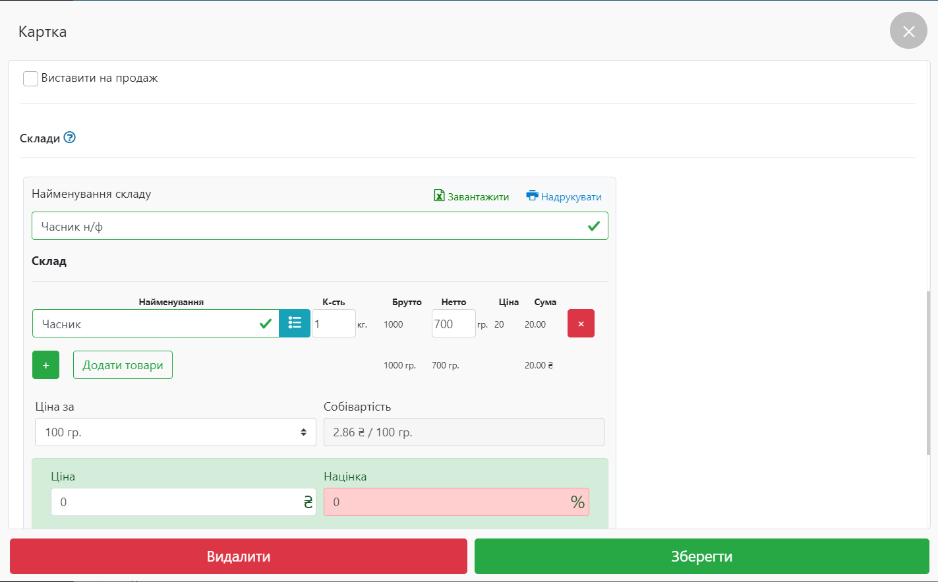The image size is (938, 582).
Task: Click the Найменування складу text field
Action: click(307, 226)
